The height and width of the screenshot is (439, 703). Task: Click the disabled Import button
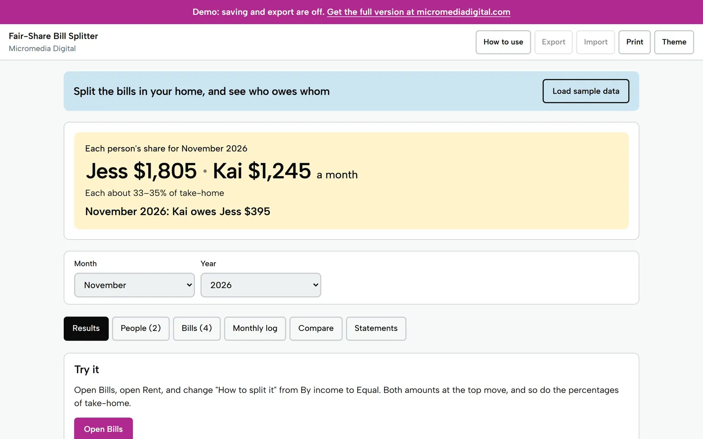point(595,42)
